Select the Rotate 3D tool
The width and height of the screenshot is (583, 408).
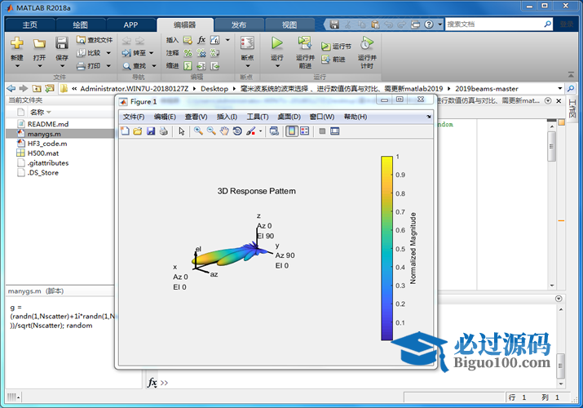pyautogui.click(x=236, y=131)
